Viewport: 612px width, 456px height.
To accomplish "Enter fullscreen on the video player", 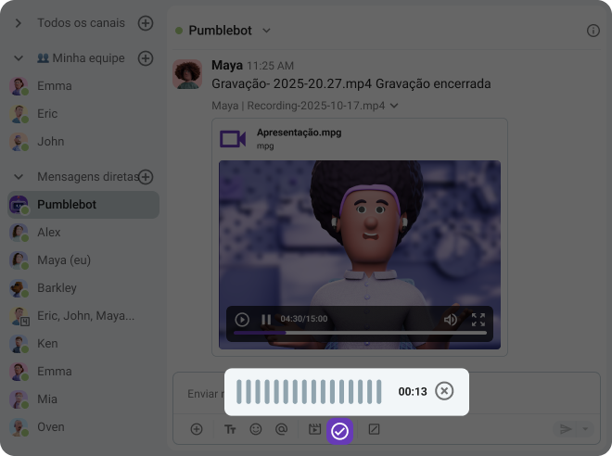I will tap(478, 320).
